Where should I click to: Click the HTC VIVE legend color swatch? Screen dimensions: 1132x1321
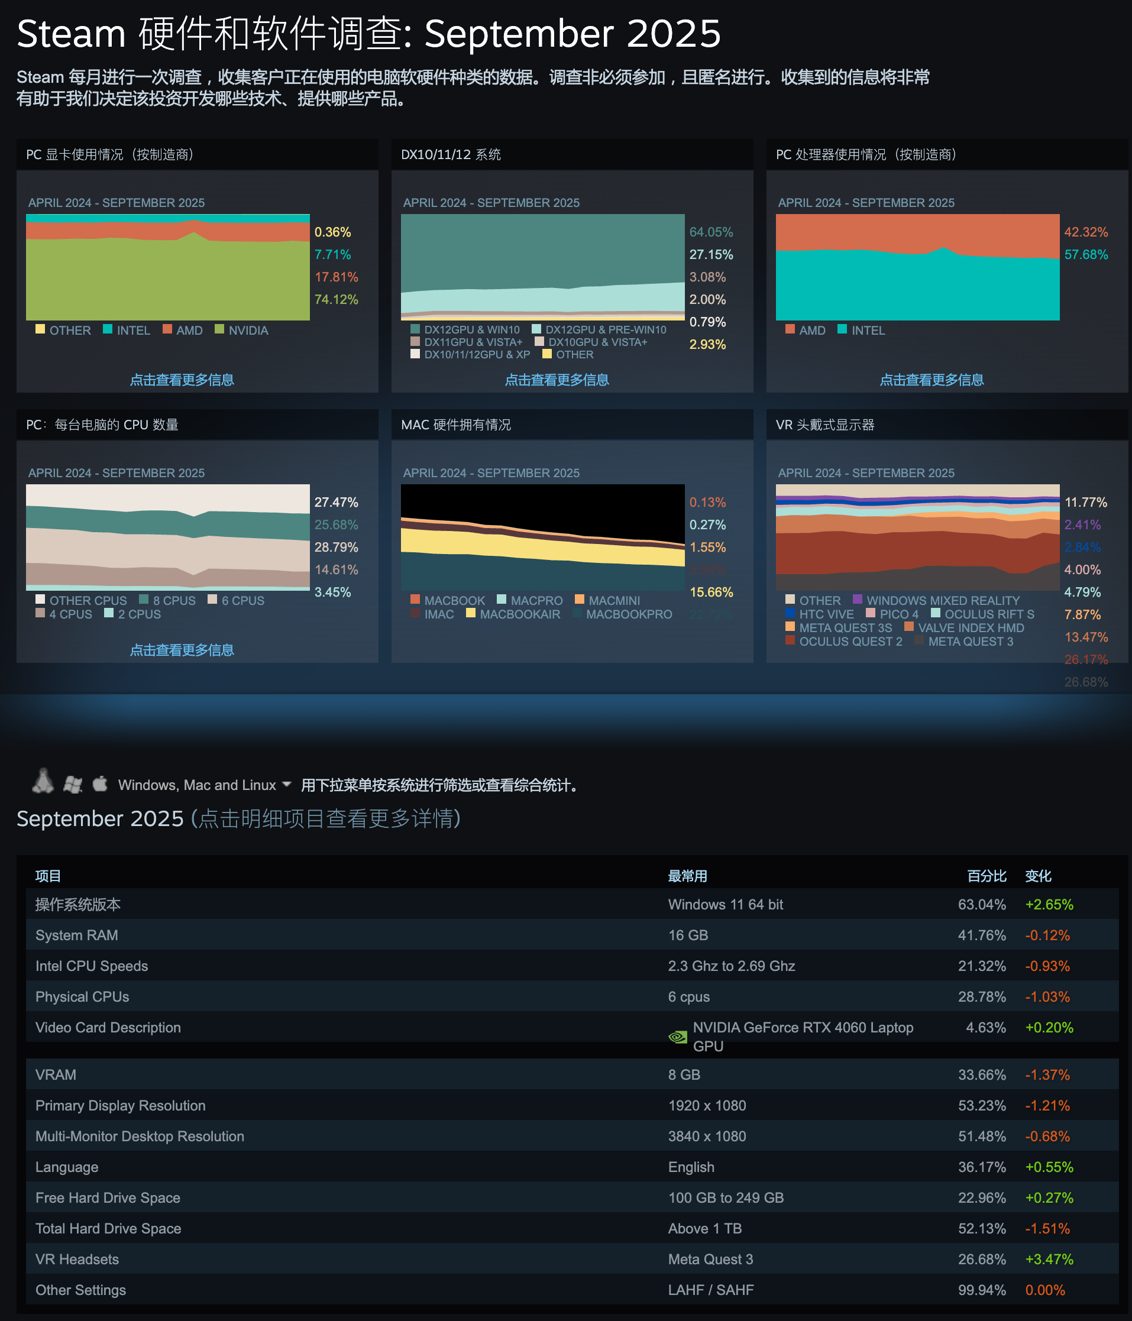(790, 613)
